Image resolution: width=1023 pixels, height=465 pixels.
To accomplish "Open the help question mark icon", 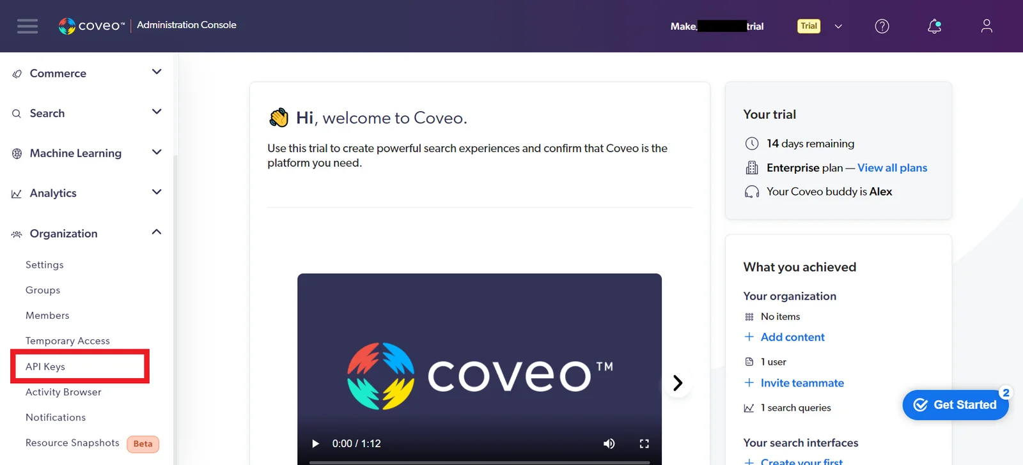I will click(882, 26).
